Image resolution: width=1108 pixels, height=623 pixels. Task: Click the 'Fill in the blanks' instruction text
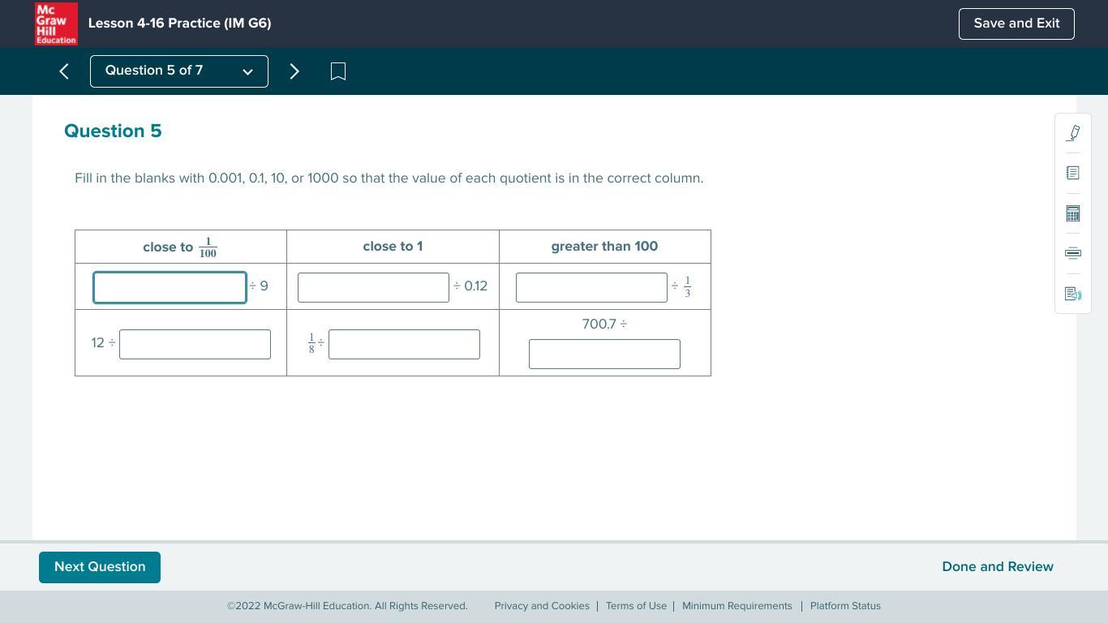pos(389,178)
